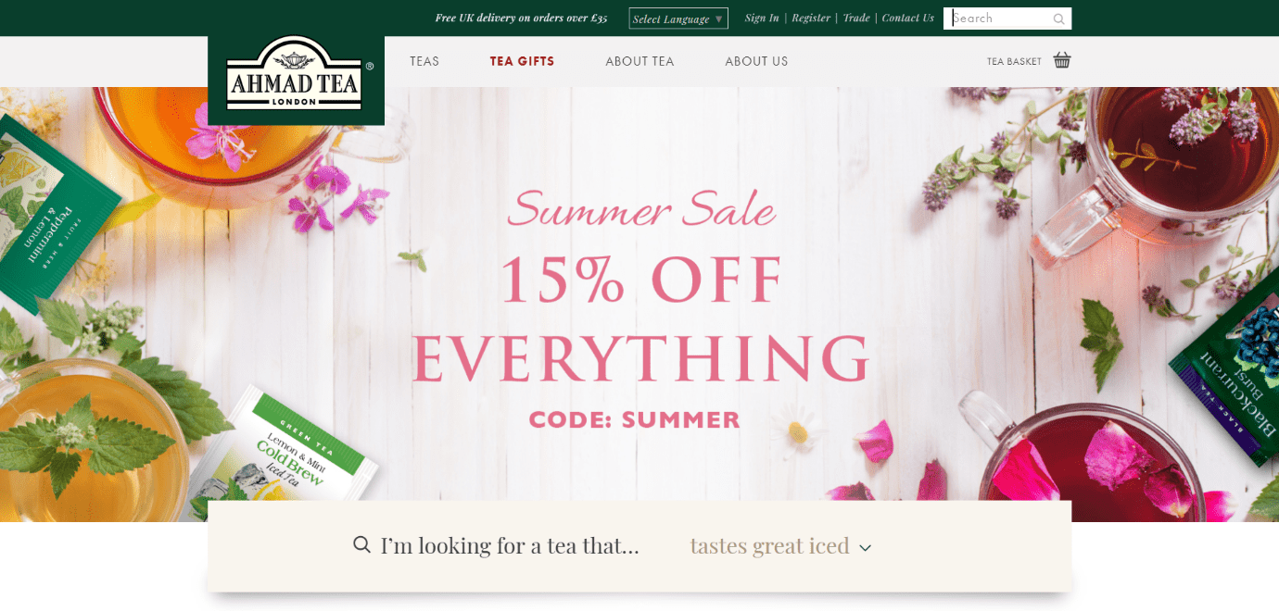Visit the Contact Us link
Image resolution: width=1279 pixels, height=611 pixels.
pos(908,18)
